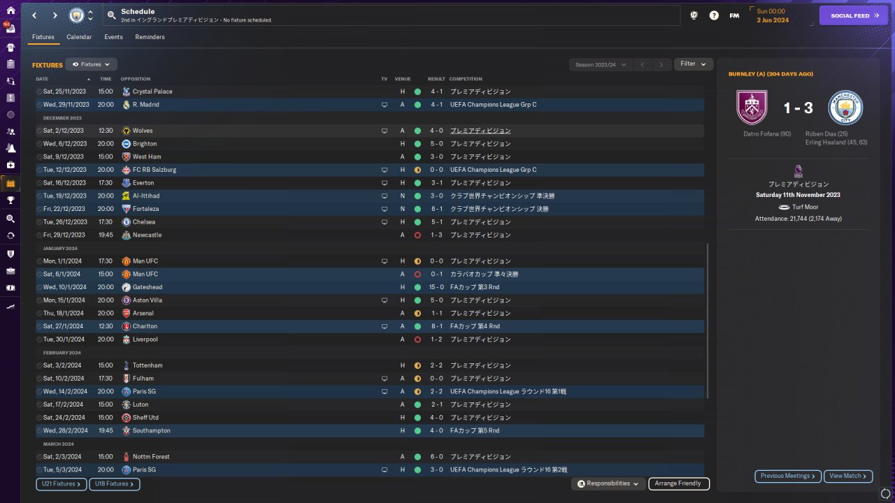Open the Fixtures view dropdown
This screenshot has width=895, height=503.
tap(91, 64)
